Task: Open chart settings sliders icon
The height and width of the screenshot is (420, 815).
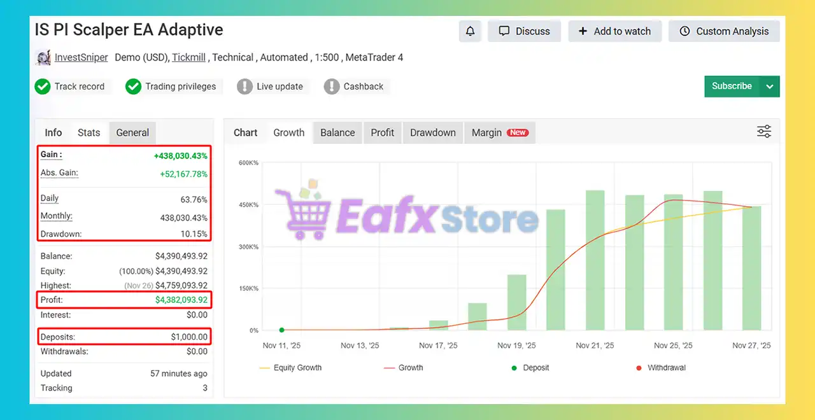Action: 764,132
